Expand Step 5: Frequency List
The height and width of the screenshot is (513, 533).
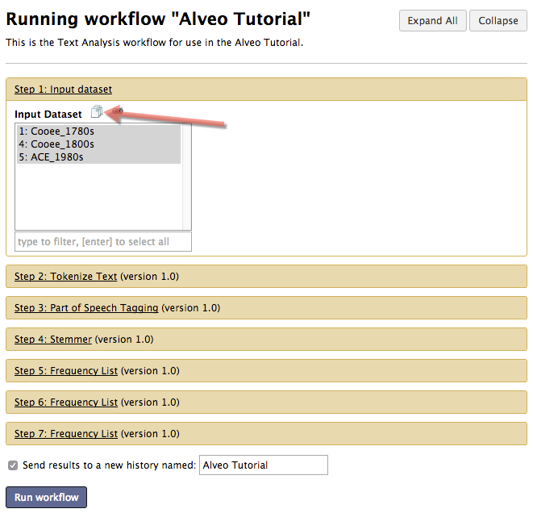point(66,370)
